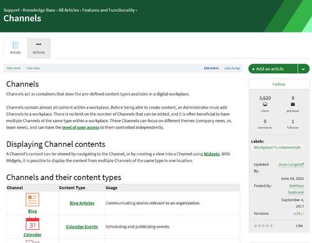Screen dimensions: 312x243
Task: Click the previews envelope icon
Action: [293, 104]
